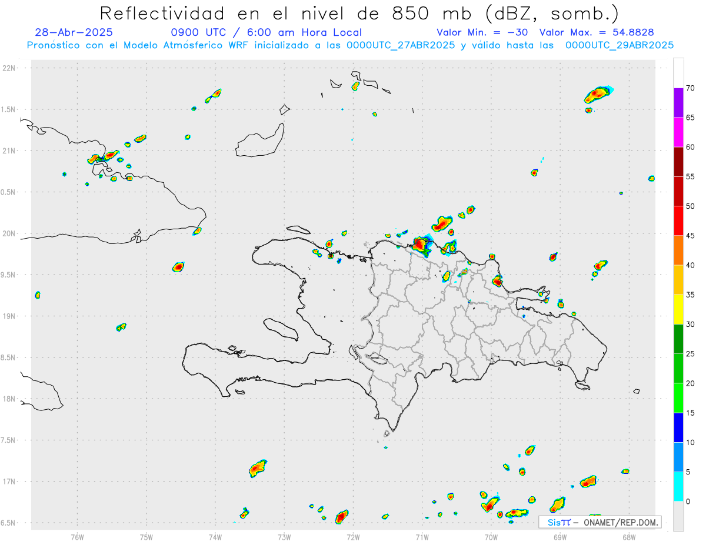
Task: Select the 'Valor Min. = -30' readout
Action: tap(484, 32)
